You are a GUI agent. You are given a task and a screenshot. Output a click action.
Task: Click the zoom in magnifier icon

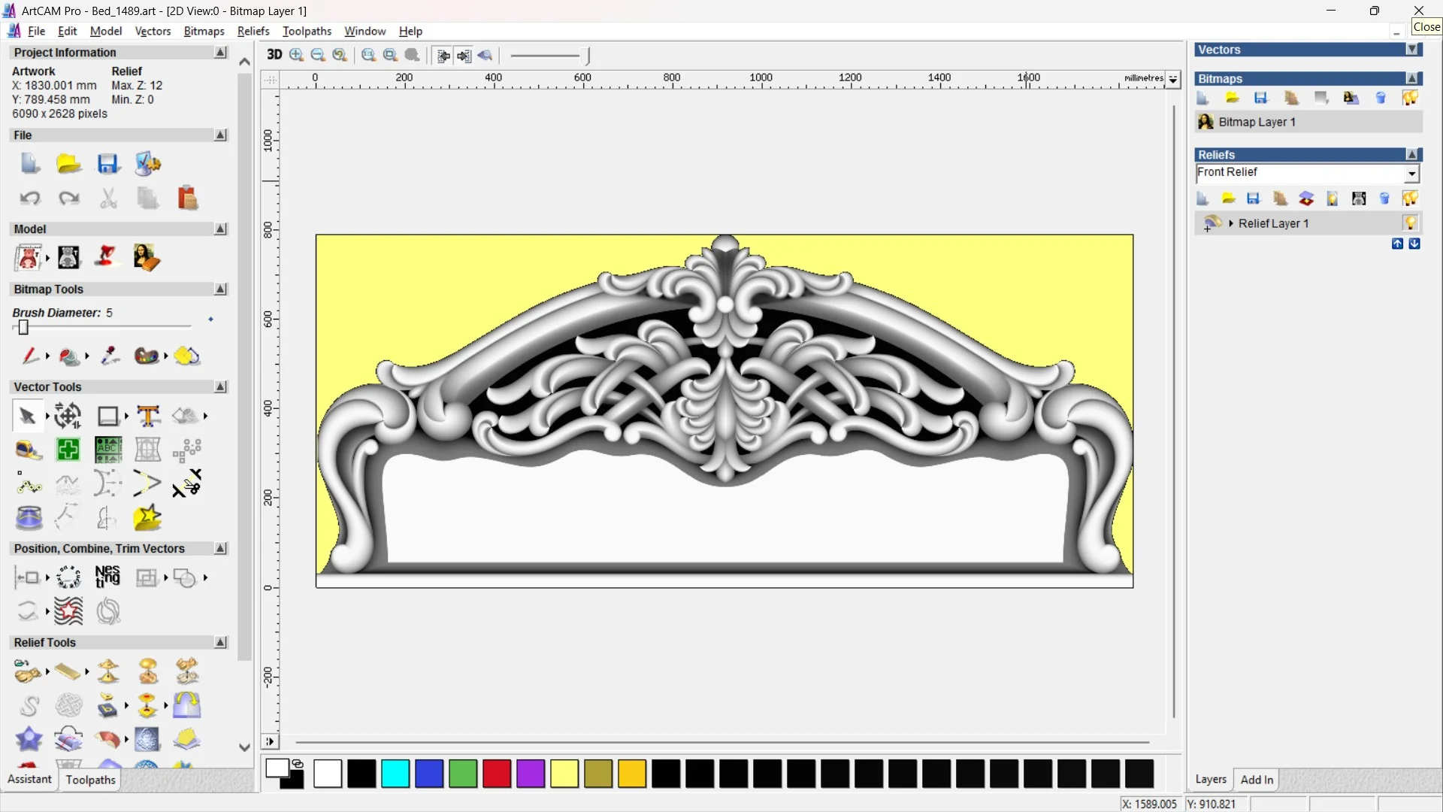296,55
